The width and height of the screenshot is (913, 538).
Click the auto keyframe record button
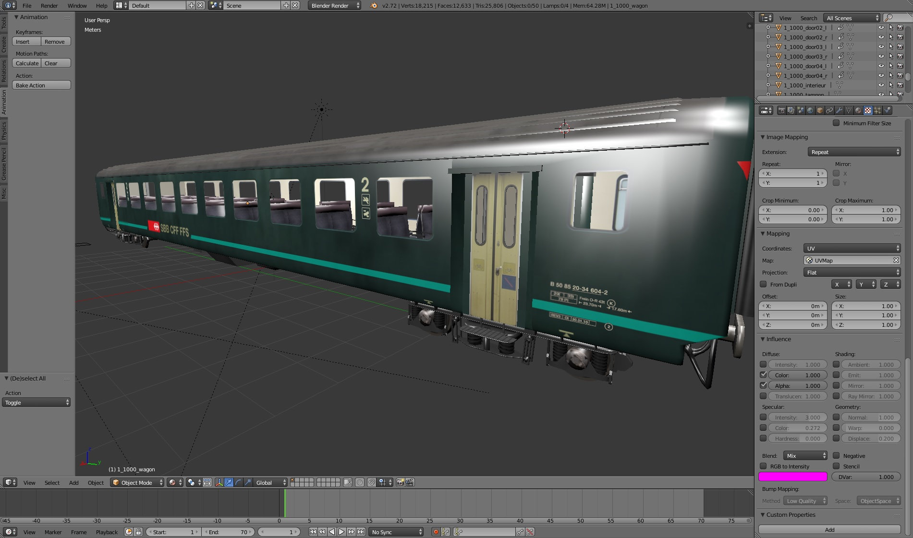pos(436,532)
